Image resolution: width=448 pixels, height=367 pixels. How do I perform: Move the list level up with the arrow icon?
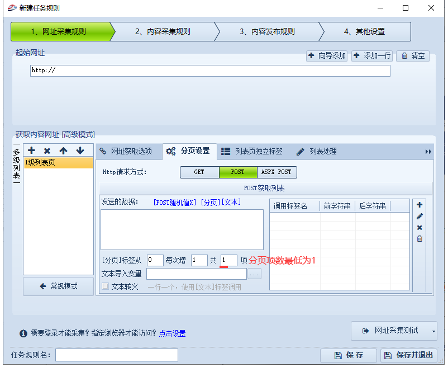(x=63, y=150)
